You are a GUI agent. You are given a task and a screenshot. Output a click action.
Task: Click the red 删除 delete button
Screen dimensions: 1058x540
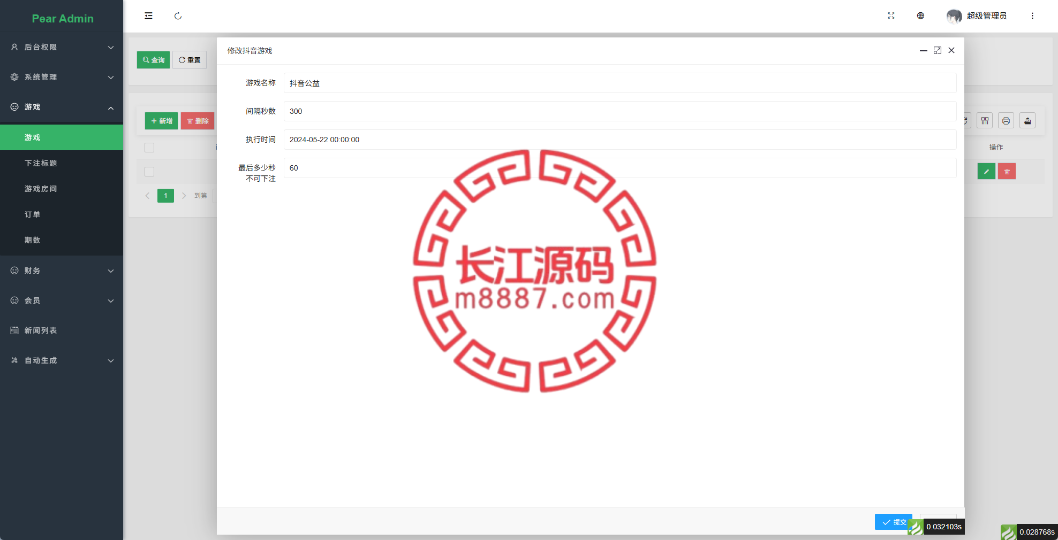[198, 121]
